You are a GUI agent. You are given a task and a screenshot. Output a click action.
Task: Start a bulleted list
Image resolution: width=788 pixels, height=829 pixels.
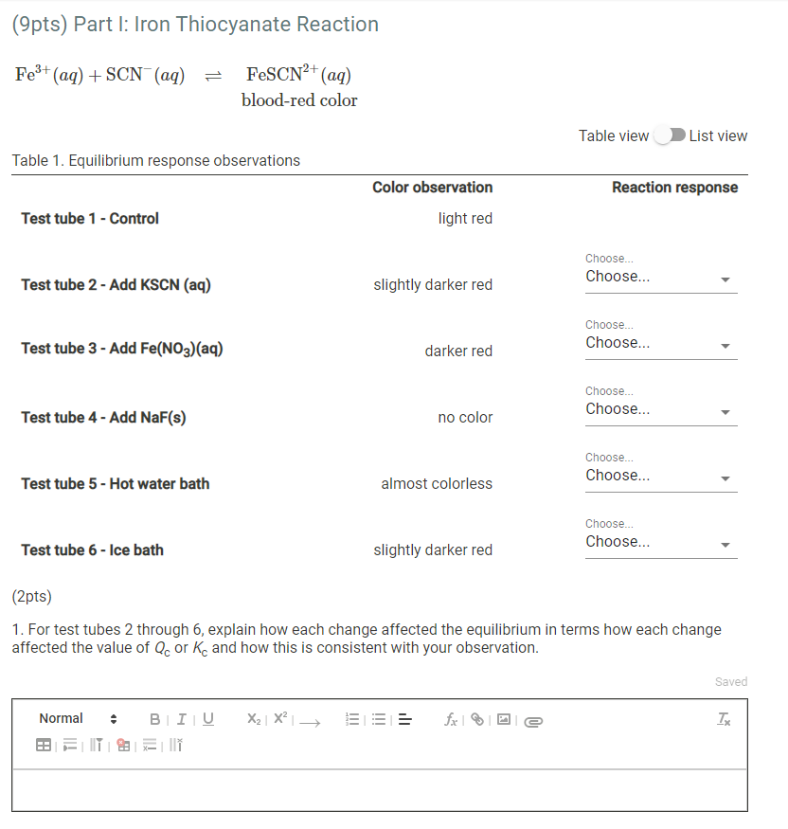pos(379,719)
